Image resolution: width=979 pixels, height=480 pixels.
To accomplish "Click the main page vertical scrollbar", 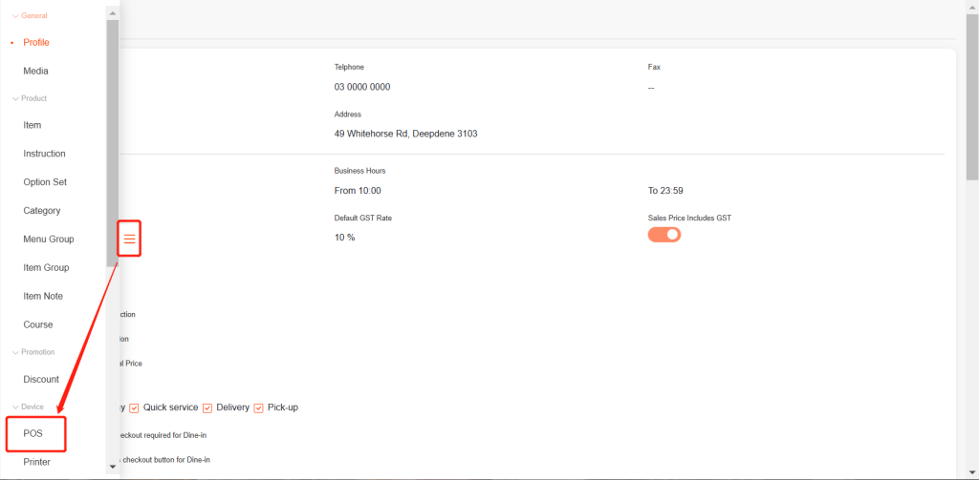I will click(972, 95).
